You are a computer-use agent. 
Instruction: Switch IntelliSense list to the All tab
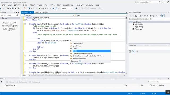coord(80,61)
